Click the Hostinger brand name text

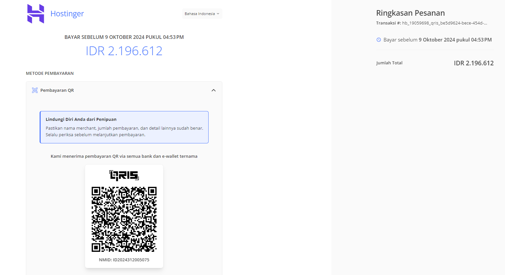coord(67,14)
